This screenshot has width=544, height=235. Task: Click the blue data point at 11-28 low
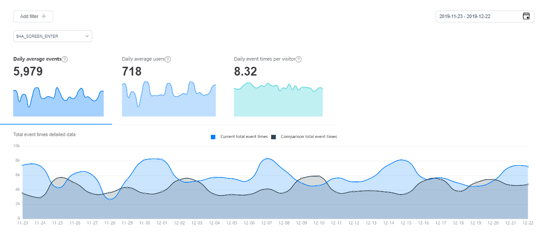(109, 199)
